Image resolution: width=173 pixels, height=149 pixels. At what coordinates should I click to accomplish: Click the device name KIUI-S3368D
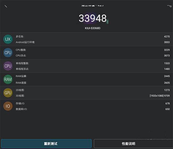pos(93,28)
